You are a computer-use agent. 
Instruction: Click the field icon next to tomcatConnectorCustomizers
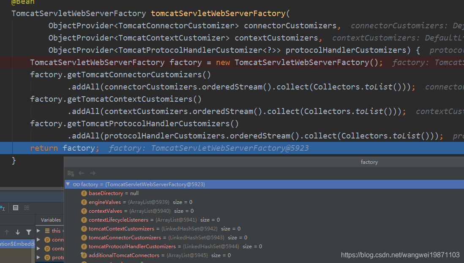pos(84,238)
